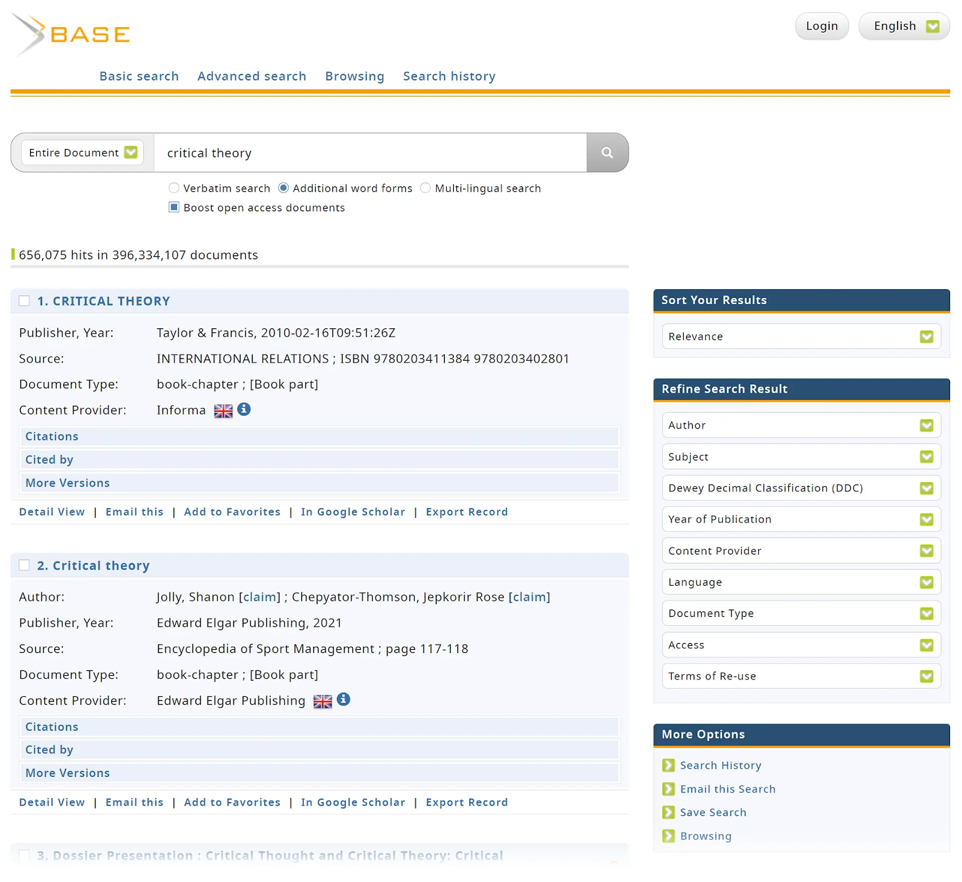This screenshot has width=962, height=882.
Task: Click the claim link for Jolly, Shanon
Action: pos(260,597)
